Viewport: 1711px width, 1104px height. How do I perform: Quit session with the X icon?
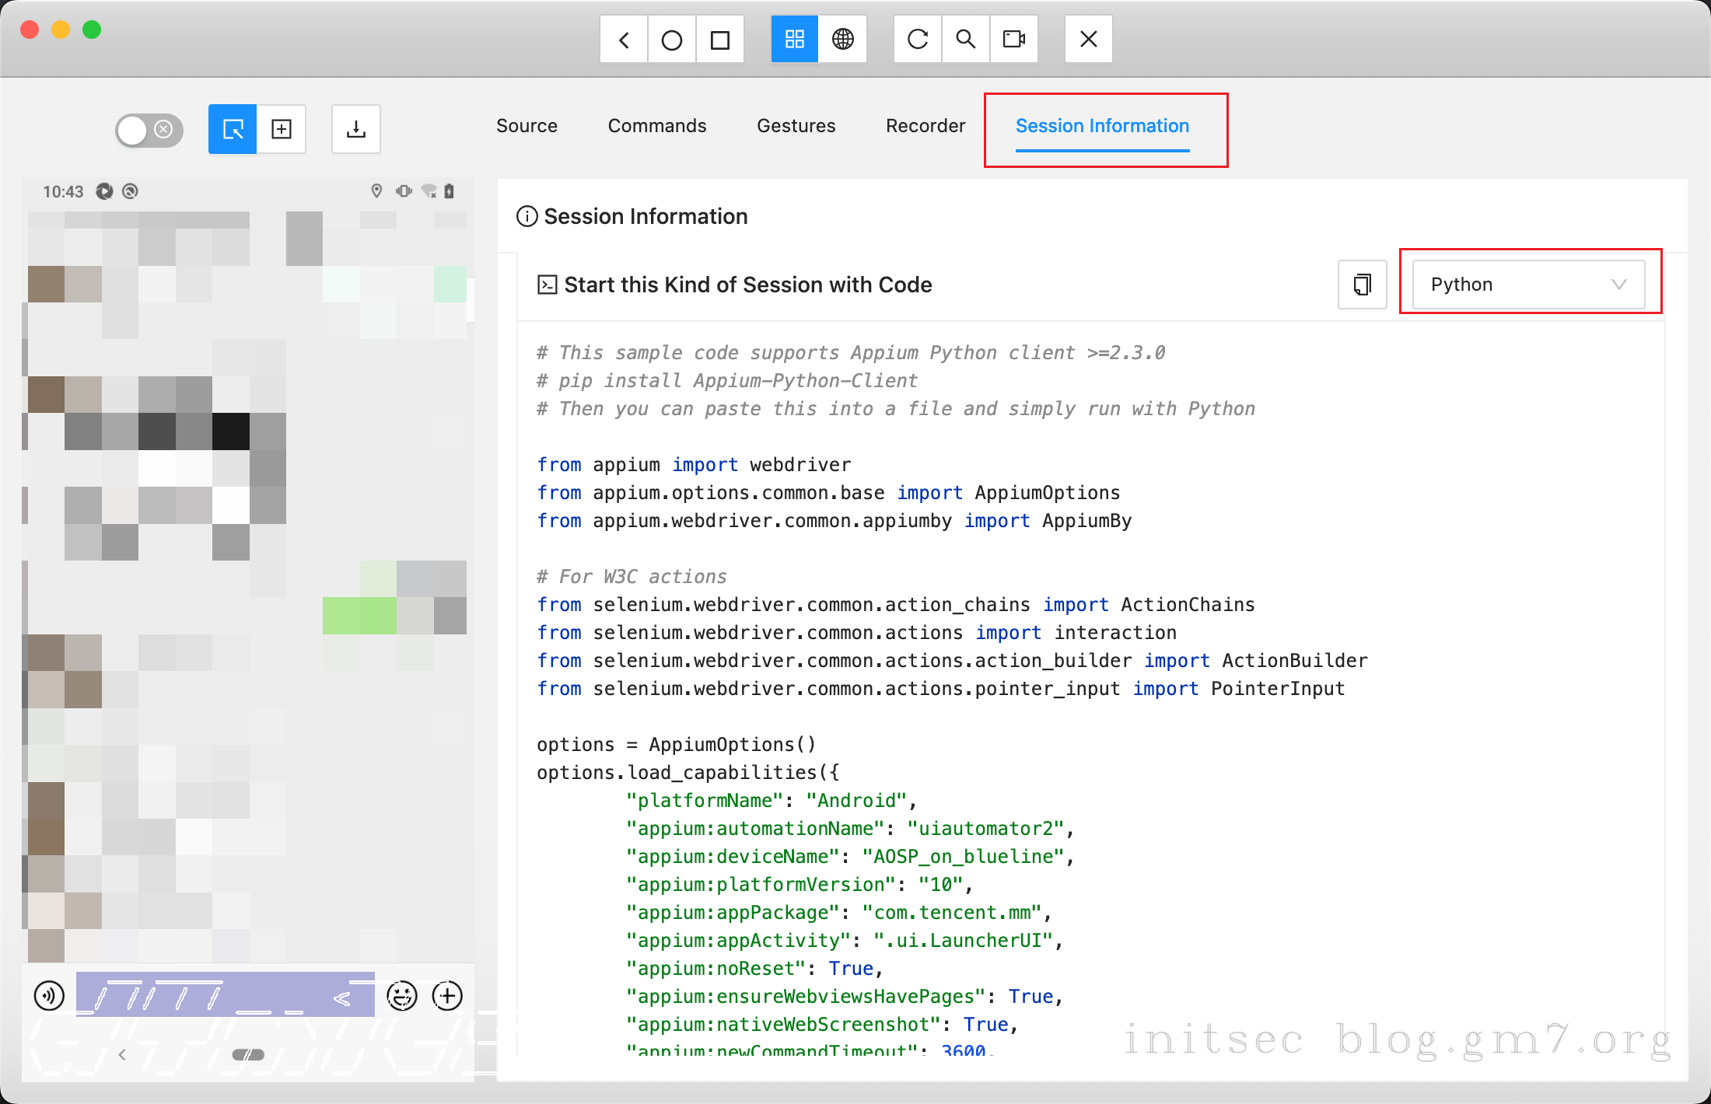(x=1088, y=39)
